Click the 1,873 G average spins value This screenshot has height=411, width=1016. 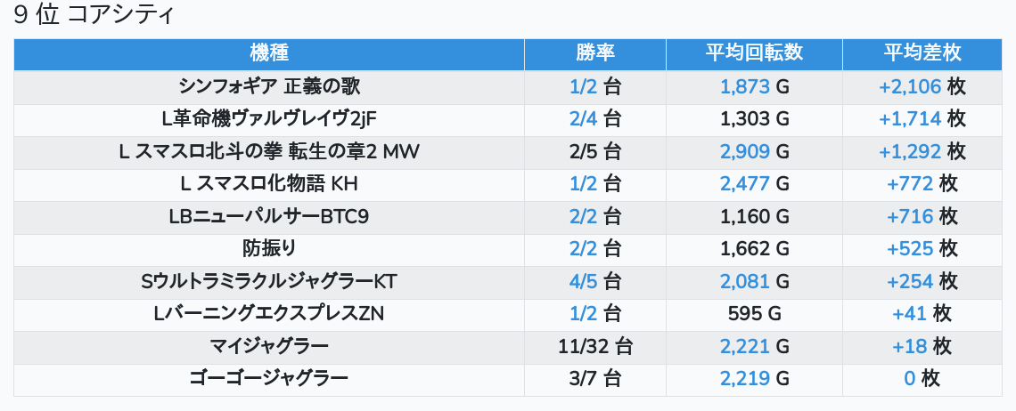[754, 87]
